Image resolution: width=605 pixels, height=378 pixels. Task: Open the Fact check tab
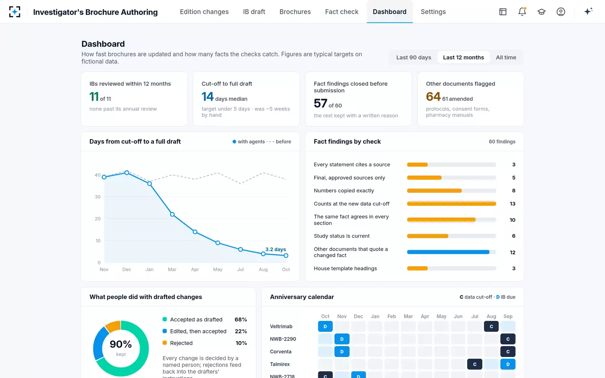click(x=342, y=12)
